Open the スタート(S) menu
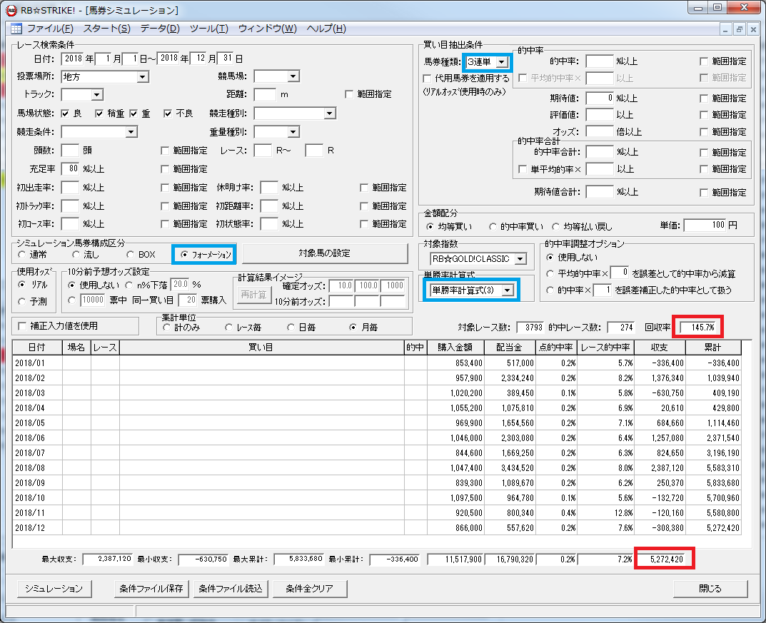766x623 pixels. pos(106,29)
